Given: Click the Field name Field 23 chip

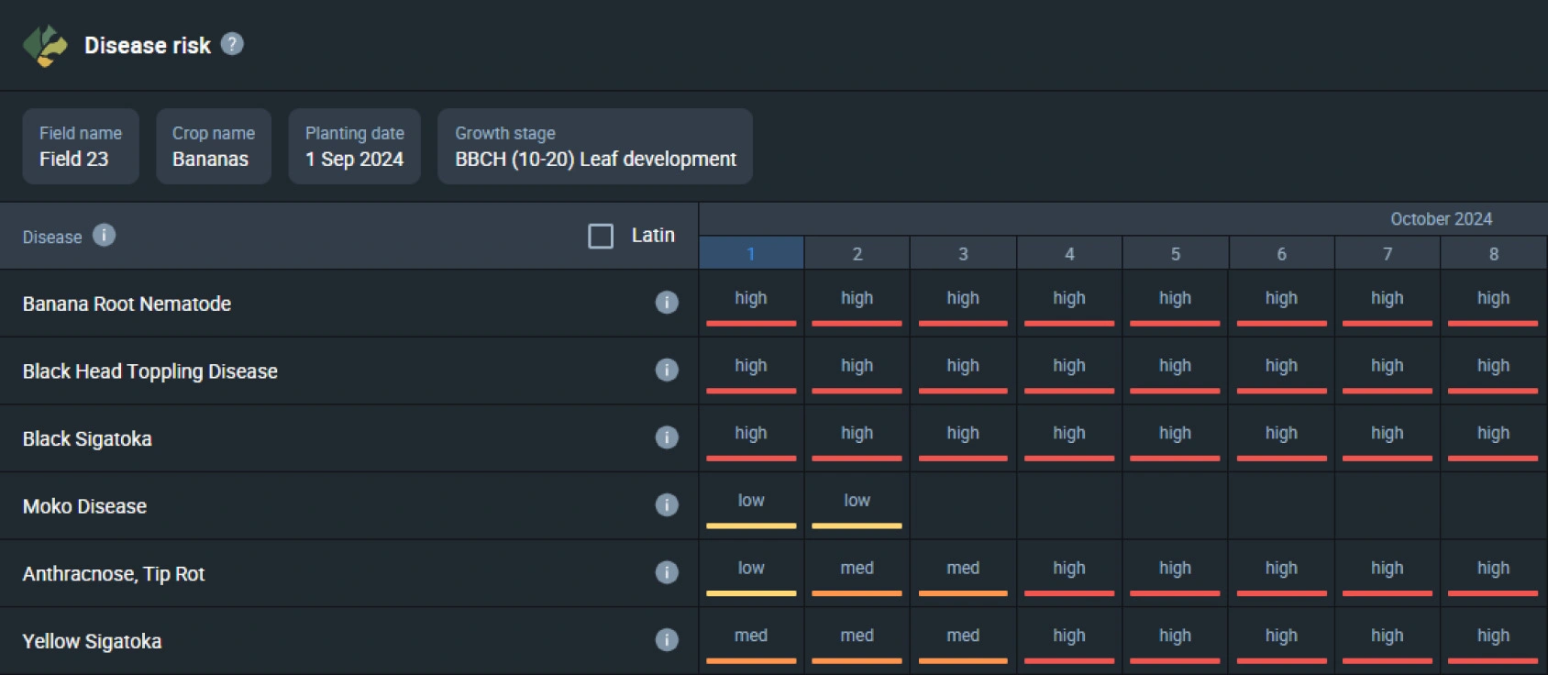Looking at the screenshot, I should point(81,147).
